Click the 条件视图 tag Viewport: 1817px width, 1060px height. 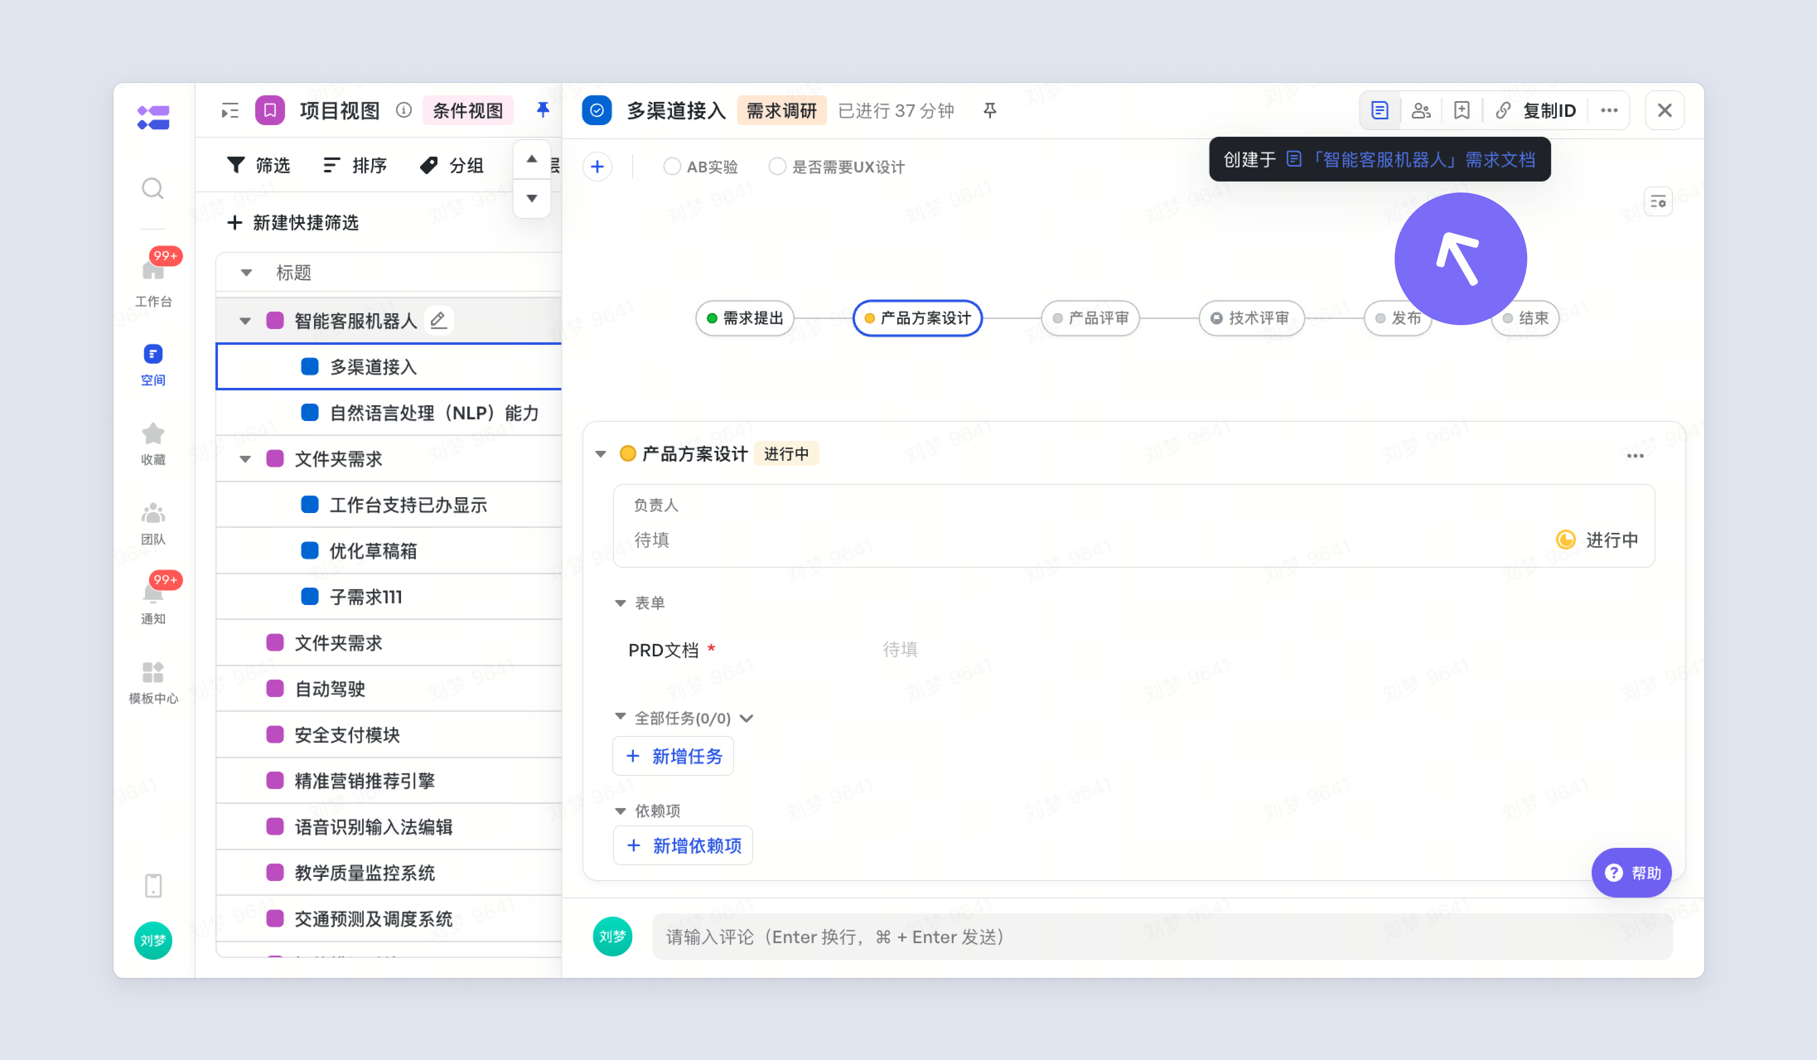click(x=467, y=110)
